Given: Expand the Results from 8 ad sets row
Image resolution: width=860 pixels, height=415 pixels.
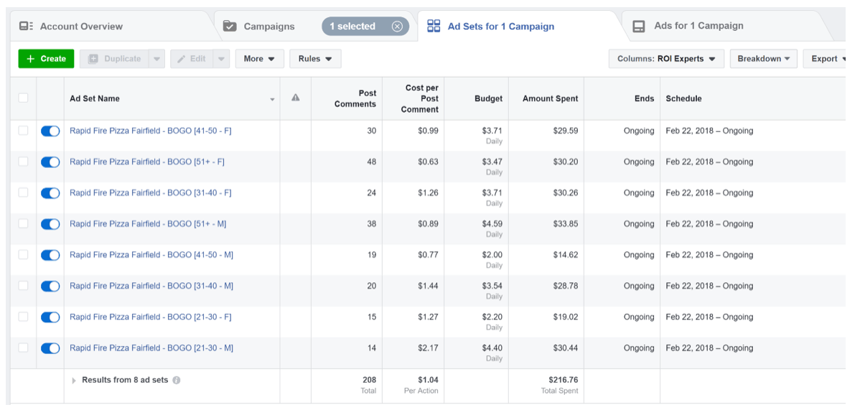Looking at the screenshot, I should [x=74, y=380].
